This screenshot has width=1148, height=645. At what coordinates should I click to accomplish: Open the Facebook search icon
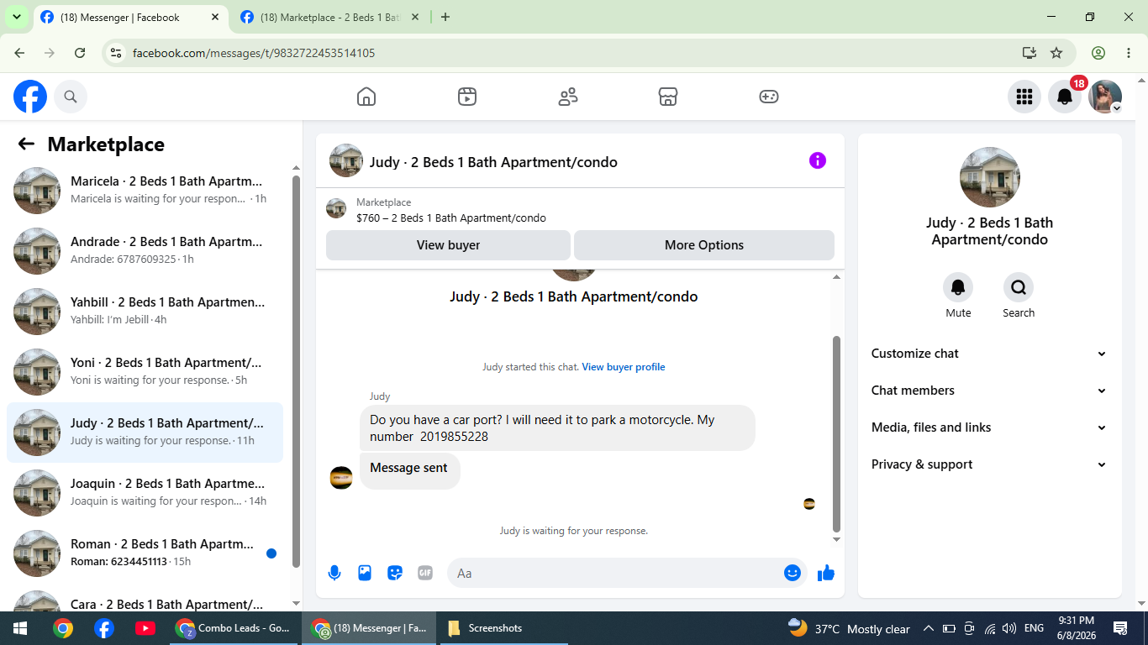[x=71, y=97]
